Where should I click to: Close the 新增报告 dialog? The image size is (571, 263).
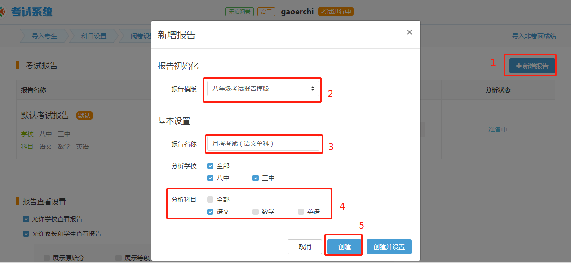click(409, 32)
